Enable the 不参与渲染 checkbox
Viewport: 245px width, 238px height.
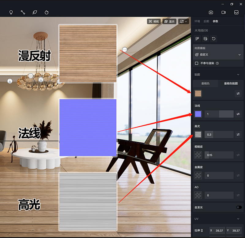coord(197,63)
